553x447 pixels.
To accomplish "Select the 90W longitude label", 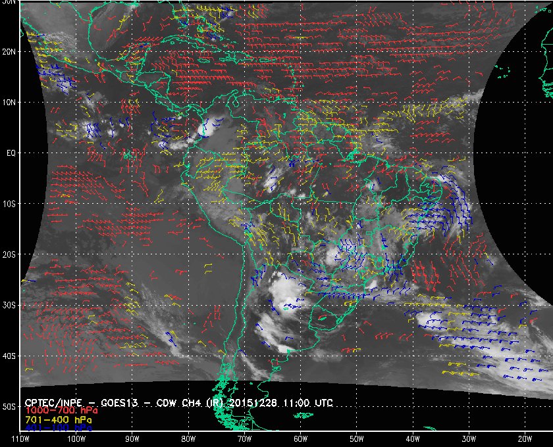I will pyautogui.click(x=132, y=439).
